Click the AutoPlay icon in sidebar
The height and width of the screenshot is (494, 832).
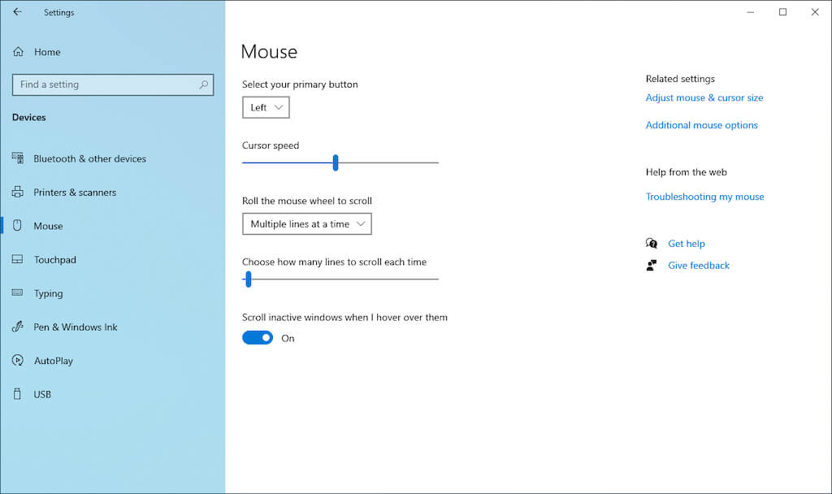(x=18, y=360)
